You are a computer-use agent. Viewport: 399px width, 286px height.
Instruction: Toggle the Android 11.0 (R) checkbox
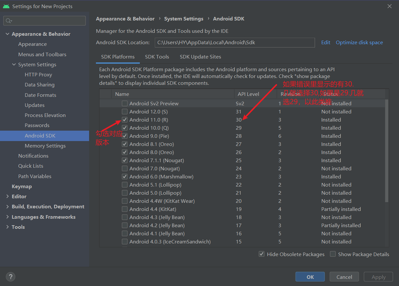coord(125,120)
